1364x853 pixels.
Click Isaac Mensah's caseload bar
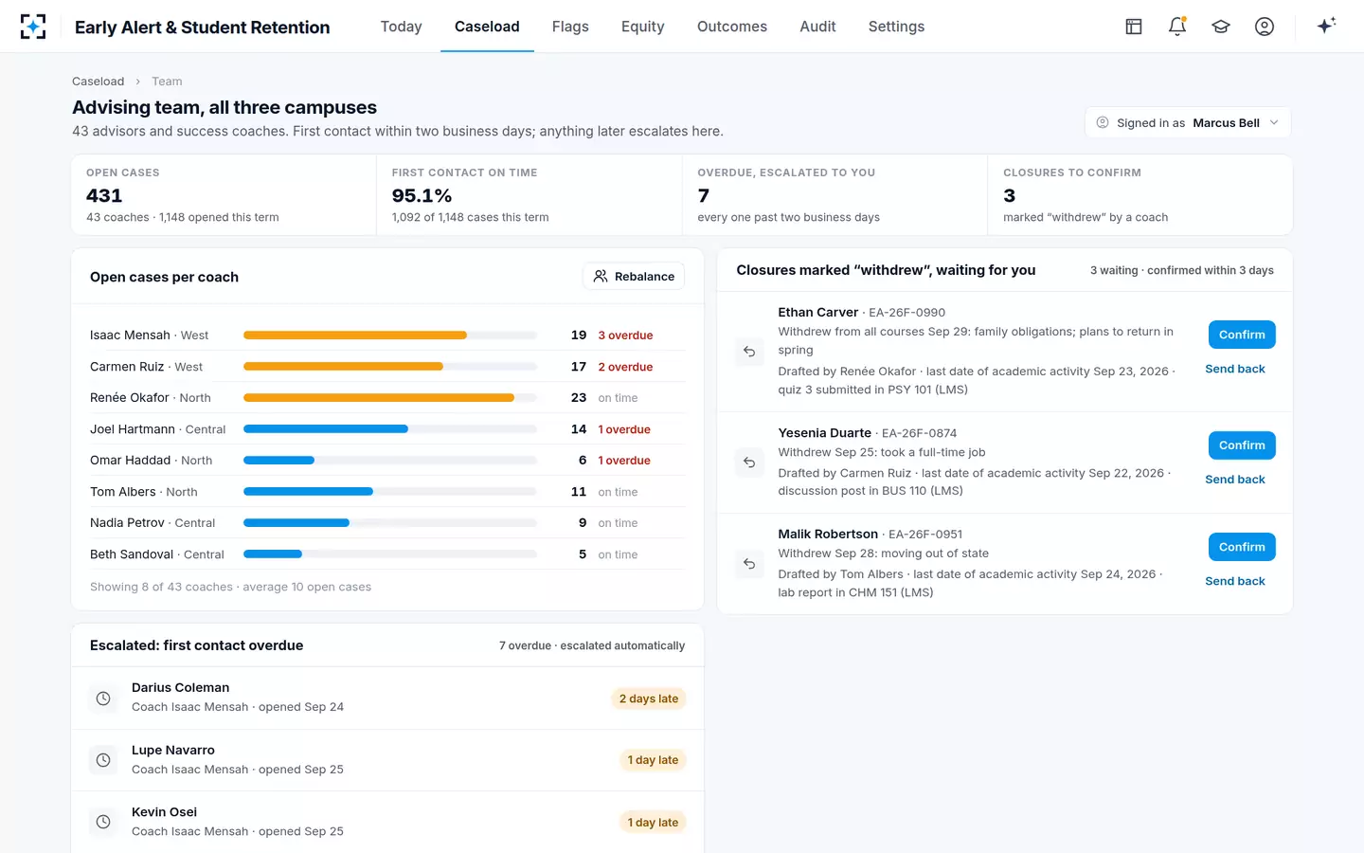point(390,336)
